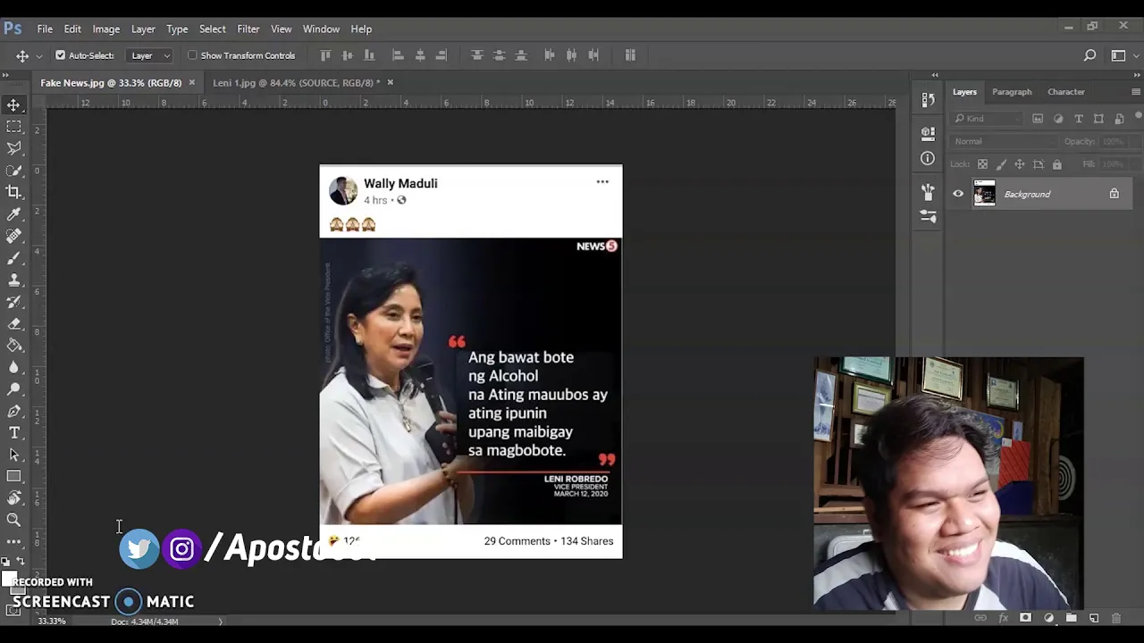Image resolution: width=1144 pixels, height=643 pixels.
Task: Open the Image menu
Action: pos(105,29)
